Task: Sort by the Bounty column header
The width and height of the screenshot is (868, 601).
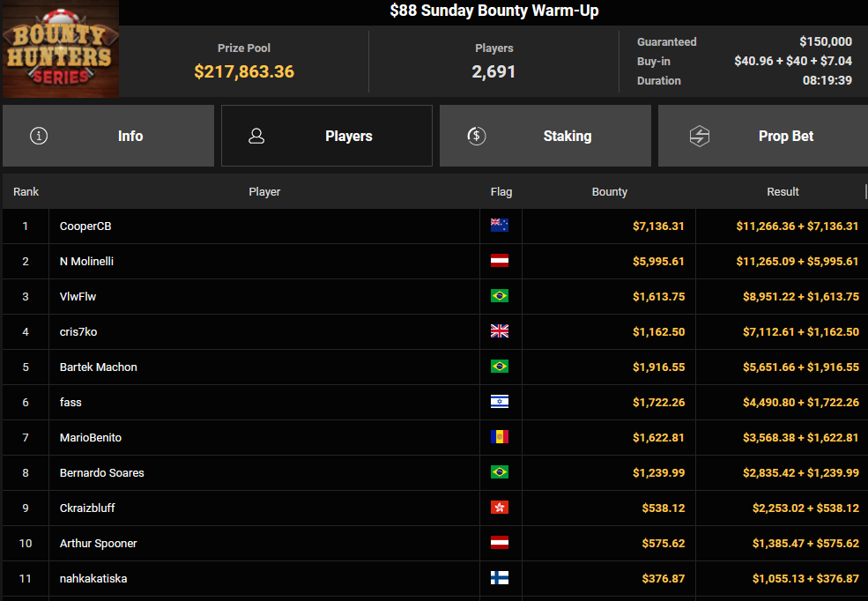Action: pyautogui.click(x=609, y=191)
